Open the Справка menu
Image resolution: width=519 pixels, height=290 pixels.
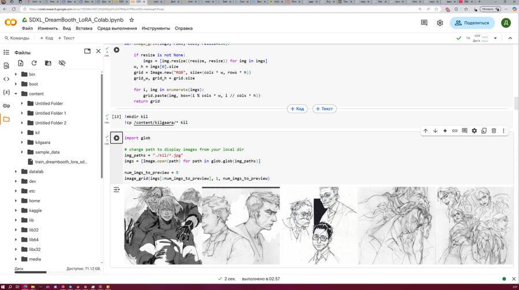tap(184, 28)
